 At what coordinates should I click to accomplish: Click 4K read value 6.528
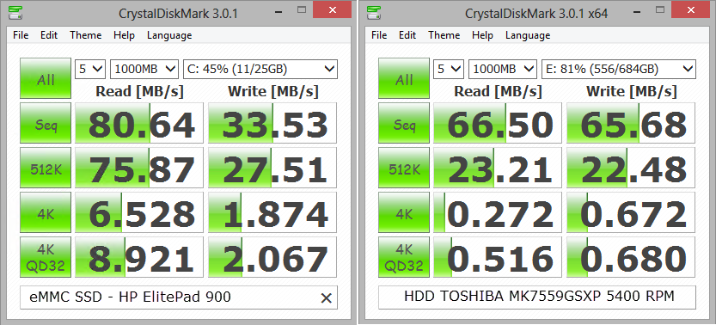139,212
